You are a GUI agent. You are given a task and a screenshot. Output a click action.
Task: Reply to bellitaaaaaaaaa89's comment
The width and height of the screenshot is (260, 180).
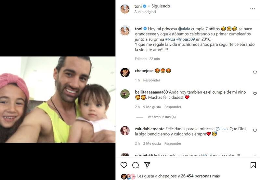pyautogui.click(x=173, y=107)
